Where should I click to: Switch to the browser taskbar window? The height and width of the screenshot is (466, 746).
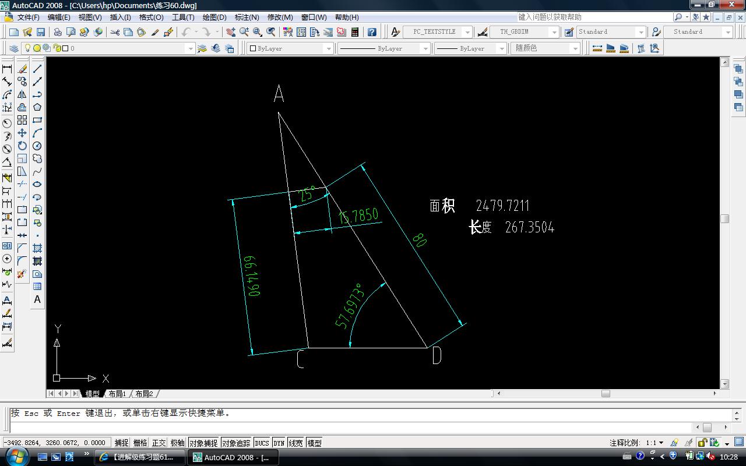[139, 457]
